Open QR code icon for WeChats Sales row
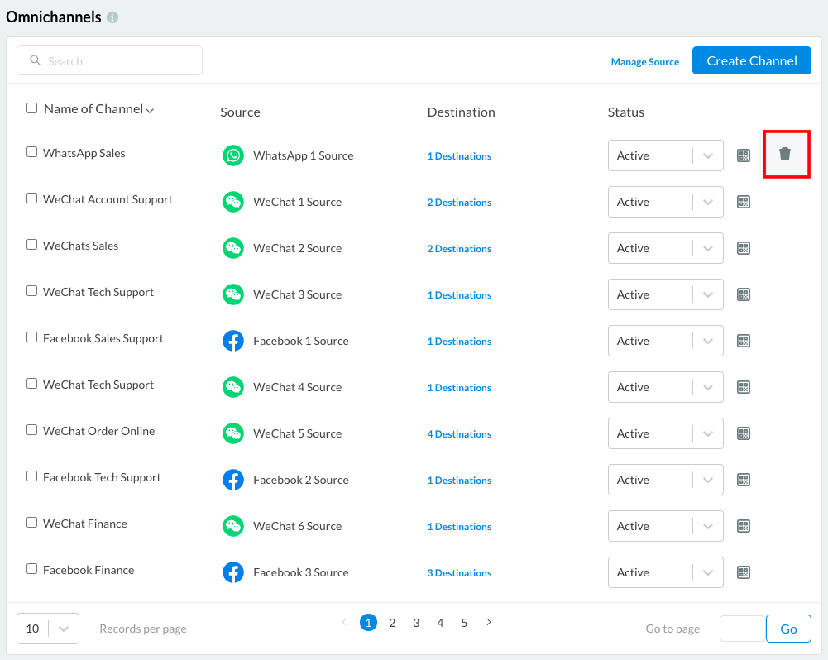 (744, 248)
